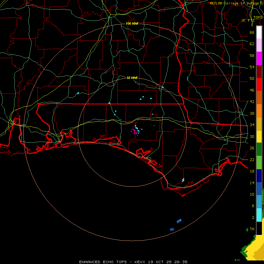This screenshot has width=264, height=264.
Task: Click the magenta legend swatch
Action: (x=259, y=58)
